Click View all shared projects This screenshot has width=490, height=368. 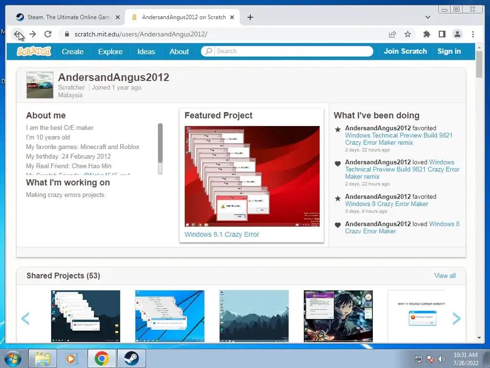coord(445,276)
